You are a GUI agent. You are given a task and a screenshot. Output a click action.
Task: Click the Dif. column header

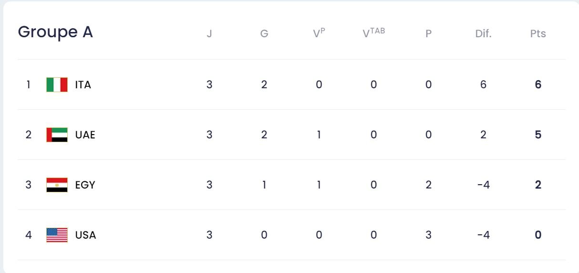(x=483, y=34)
